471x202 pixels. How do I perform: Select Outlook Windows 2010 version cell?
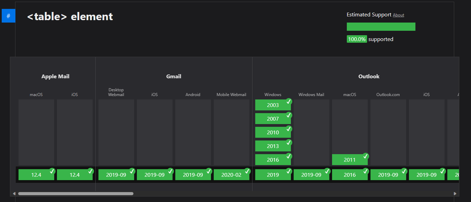point(273,133)
